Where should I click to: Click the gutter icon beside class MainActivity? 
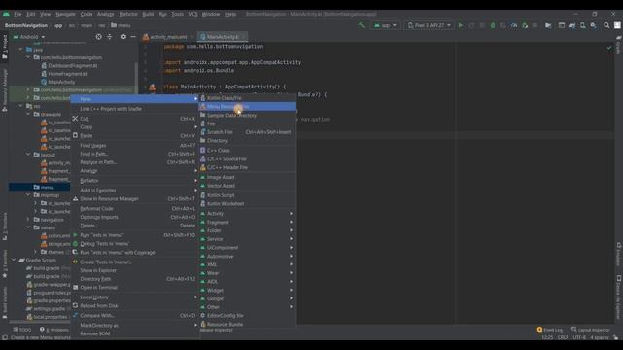coord(152,87)
